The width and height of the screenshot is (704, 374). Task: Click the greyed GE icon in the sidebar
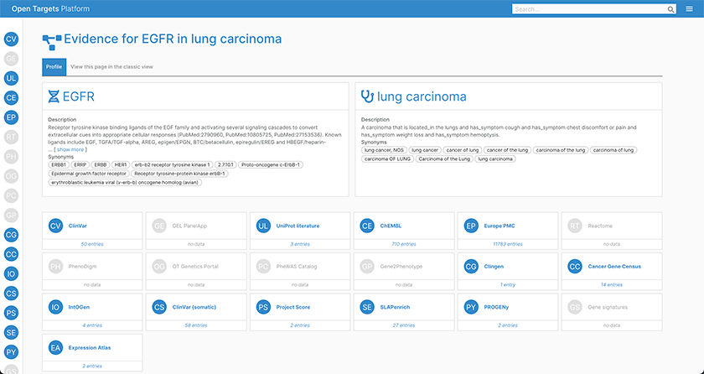(11, 59)
